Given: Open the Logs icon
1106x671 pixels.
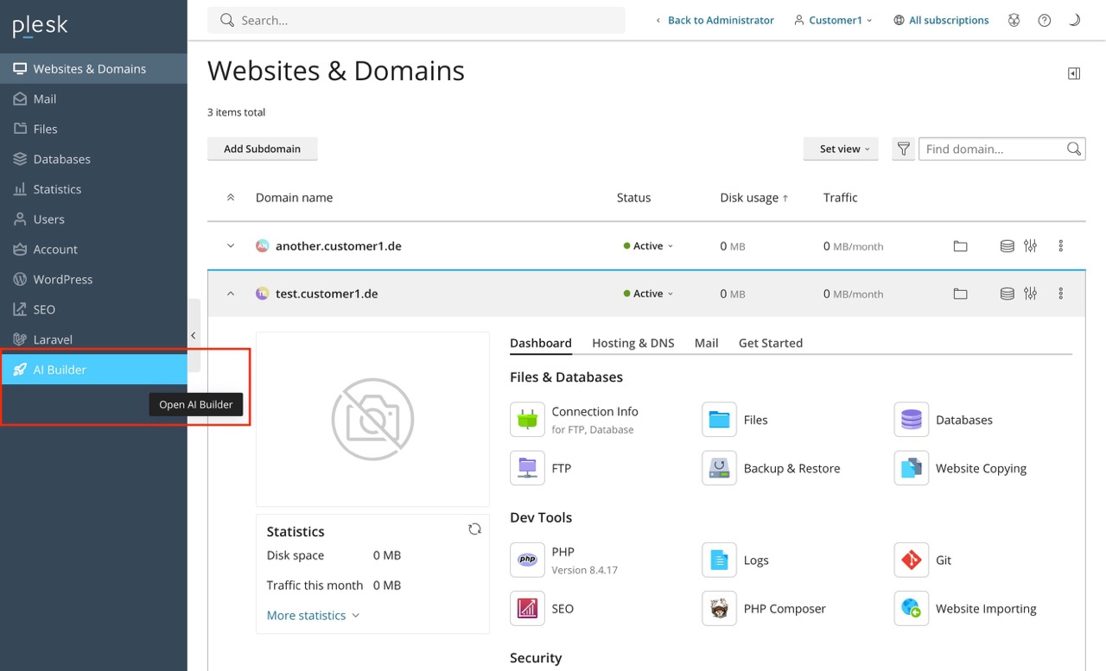Looking at the screenshot, I should [x=718, y=560].
